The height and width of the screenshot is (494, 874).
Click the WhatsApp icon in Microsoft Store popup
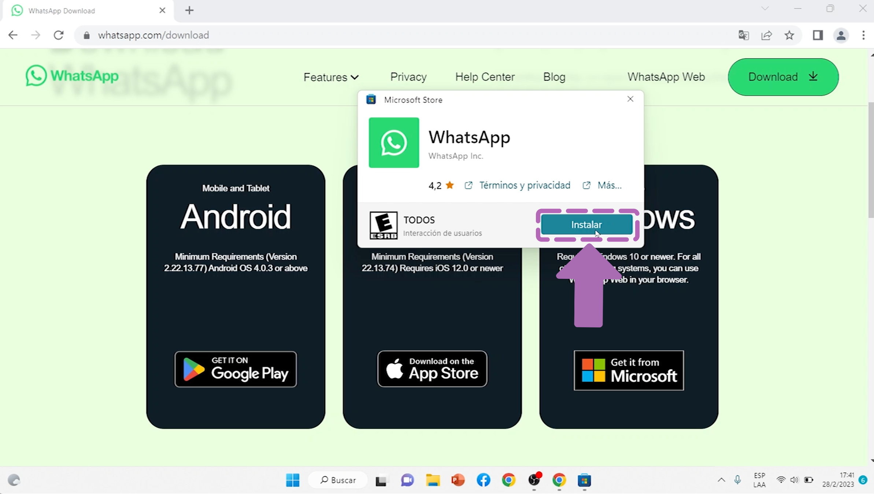(x=394, y=142)
